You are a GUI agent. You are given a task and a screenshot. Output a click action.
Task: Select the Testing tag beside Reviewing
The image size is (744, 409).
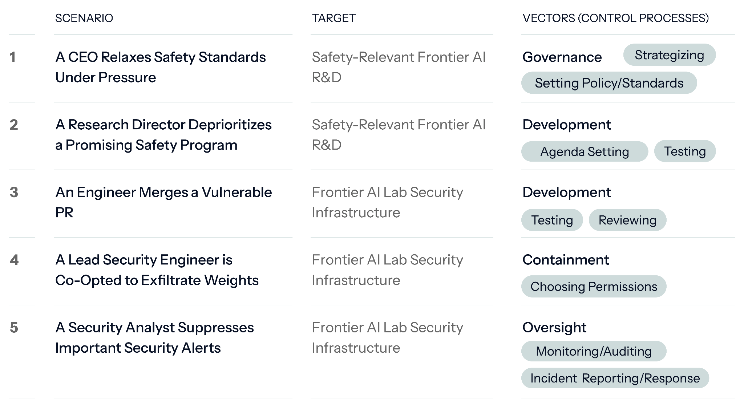click(x=552, y=220)
